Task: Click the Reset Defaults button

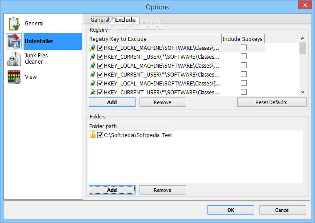Action: pos(271,102)
